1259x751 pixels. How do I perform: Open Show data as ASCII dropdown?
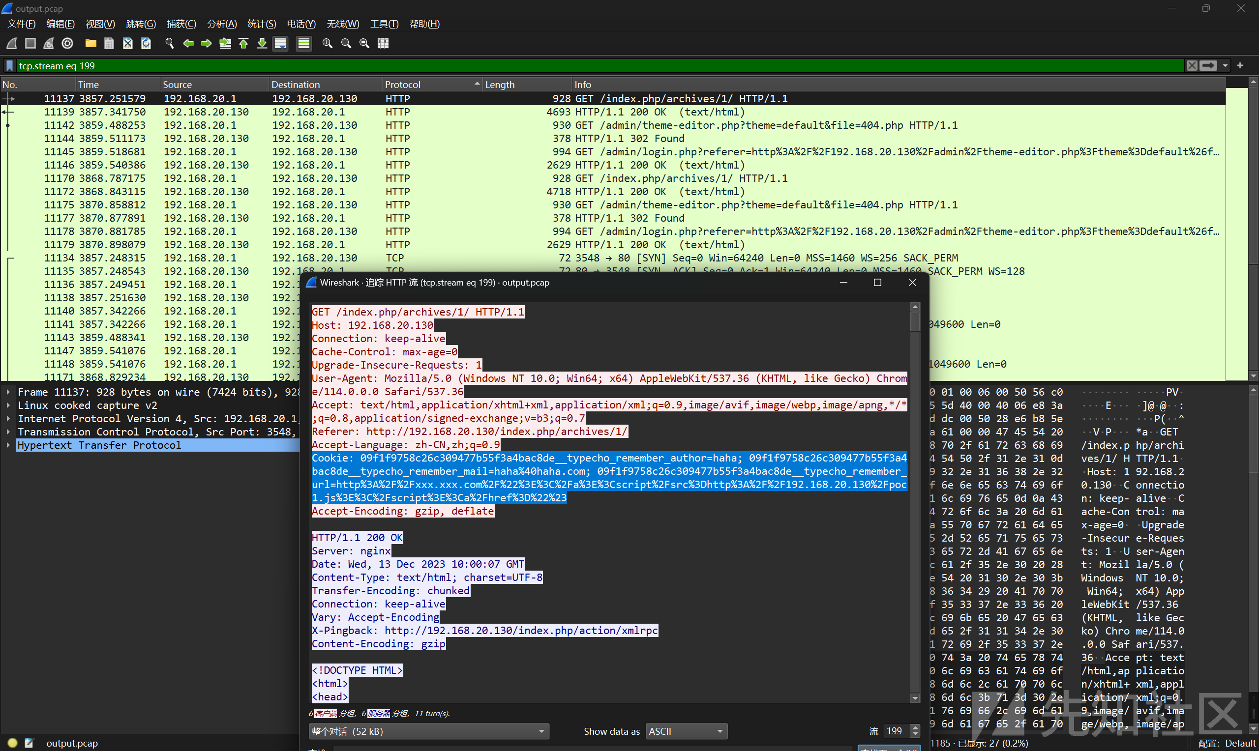(x=686, y=731)
